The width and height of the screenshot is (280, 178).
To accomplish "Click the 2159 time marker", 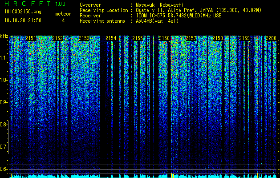I will click(244, 38).
